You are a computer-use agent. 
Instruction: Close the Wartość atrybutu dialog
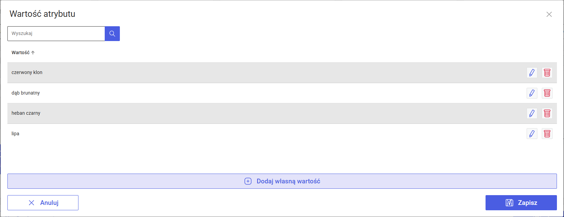coord(549,14)
